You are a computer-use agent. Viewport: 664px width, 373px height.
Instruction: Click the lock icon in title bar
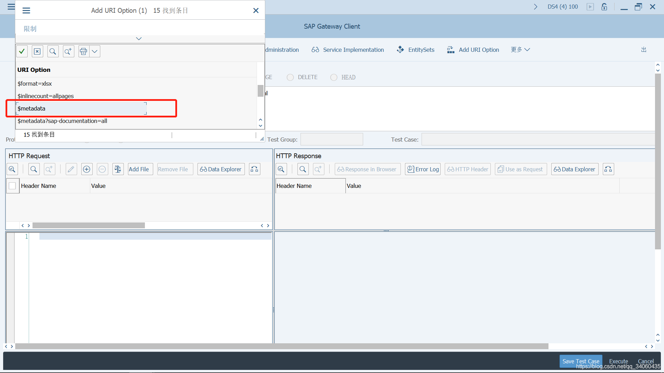(604, 7)
